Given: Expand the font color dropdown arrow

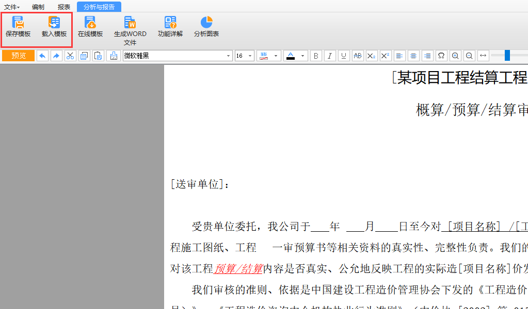Looking at the screenshot, I should pos(302,56).
